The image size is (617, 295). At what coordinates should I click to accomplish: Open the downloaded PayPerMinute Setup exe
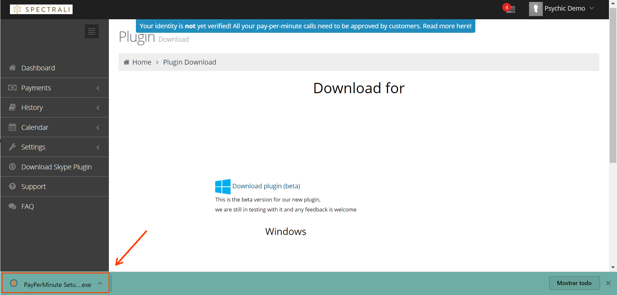57,284
